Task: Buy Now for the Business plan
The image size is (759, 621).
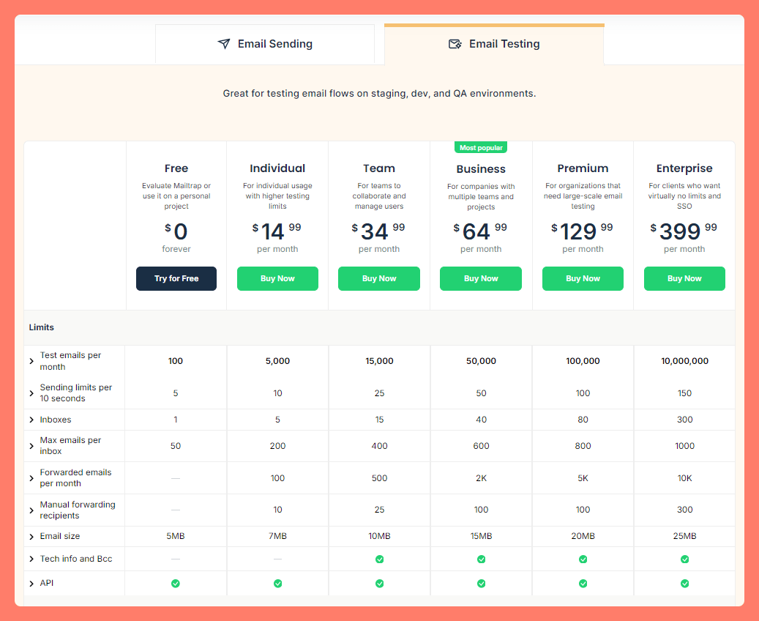Action: point(481,278)
